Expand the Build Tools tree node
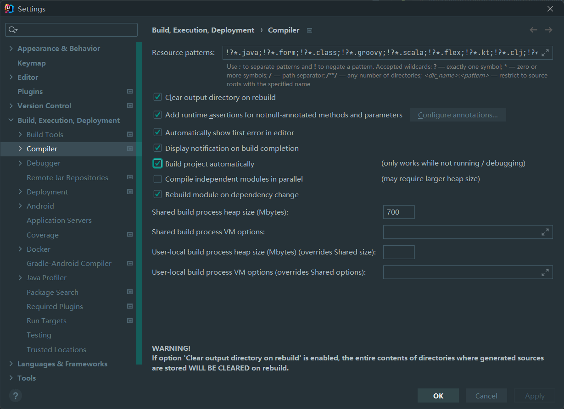The width and height of the screenshot is (564, 409). tap(20, 134)
